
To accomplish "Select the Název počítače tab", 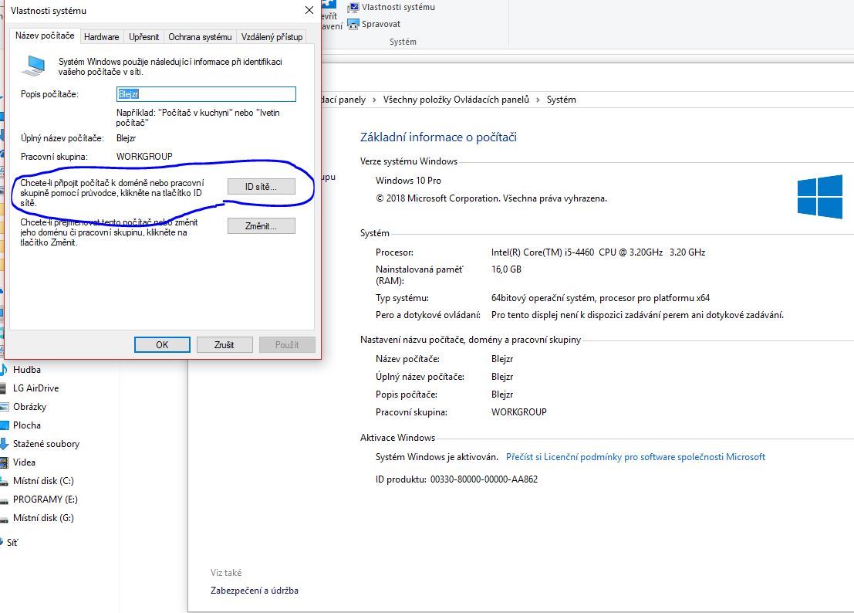I will (45, 36).
